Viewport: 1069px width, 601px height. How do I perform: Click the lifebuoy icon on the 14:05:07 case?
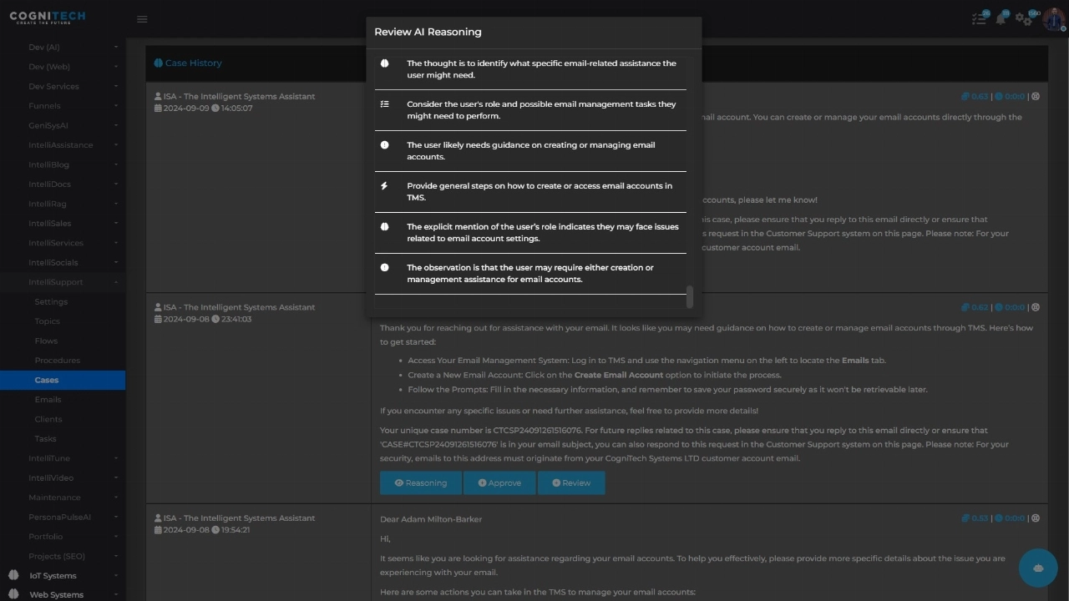click(x=1036, y=97)
